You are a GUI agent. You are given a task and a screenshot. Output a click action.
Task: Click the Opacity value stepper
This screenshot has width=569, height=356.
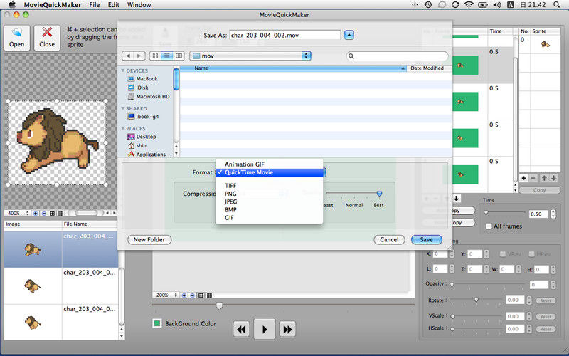553,284
